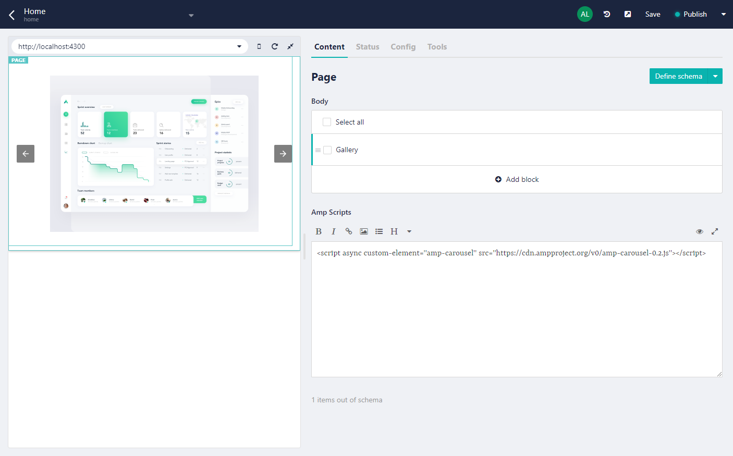
Task: Grab the Gallery block drag handle
Action: pyautogui.click(x=318, y=150)
